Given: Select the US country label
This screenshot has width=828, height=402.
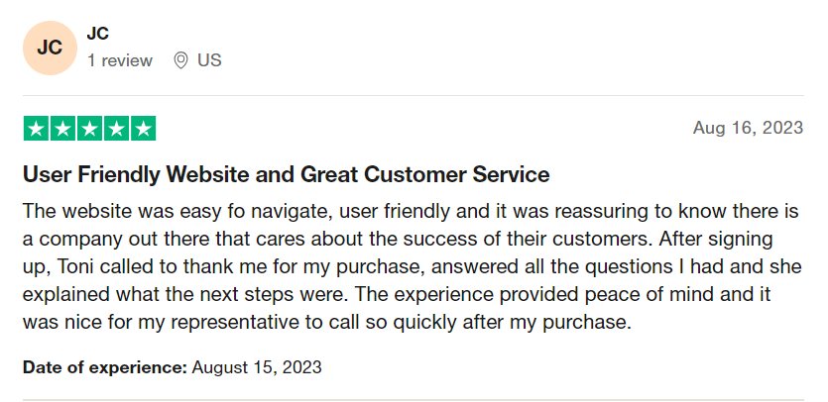Looking at the screenshot, I should 209,60.
